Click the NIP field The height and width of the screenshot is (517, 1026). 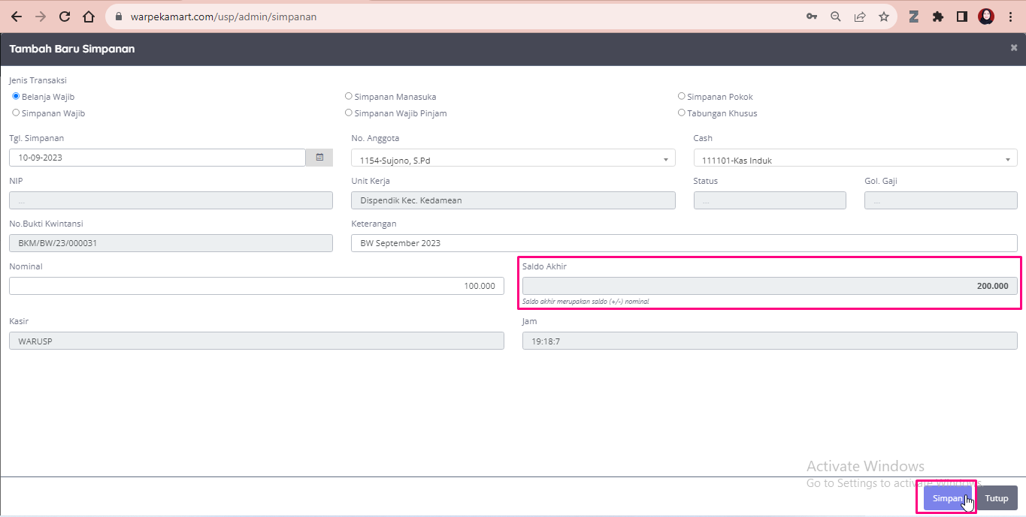(x=171, y=200)
